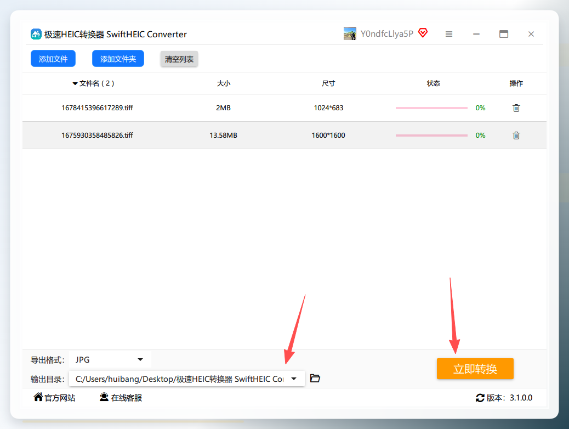Click the 添加文件 button

click(53, 59)
